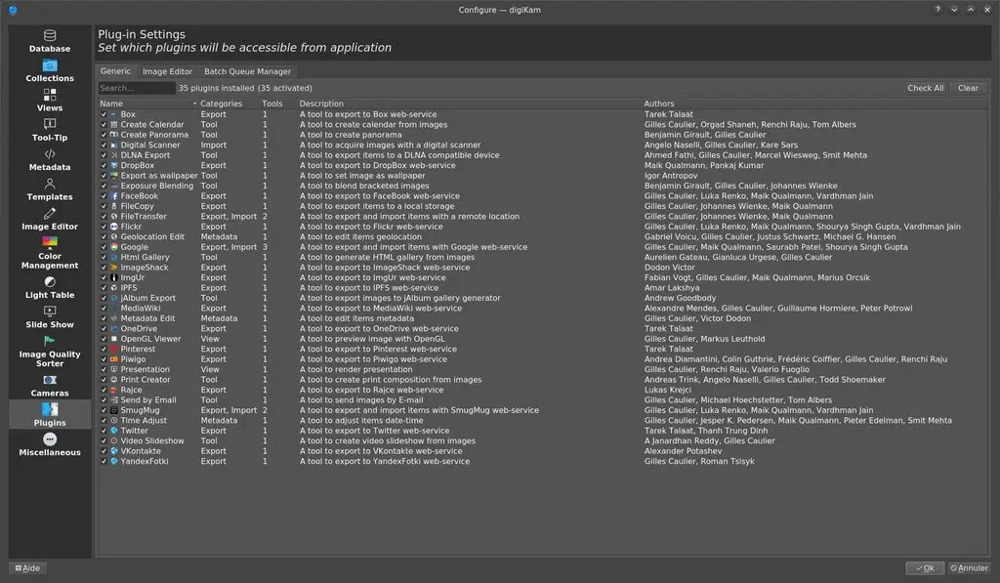The width and height of the screenshot is (1000, 583).
Task: Select the Collections sidebar icon
Action: 48,71
